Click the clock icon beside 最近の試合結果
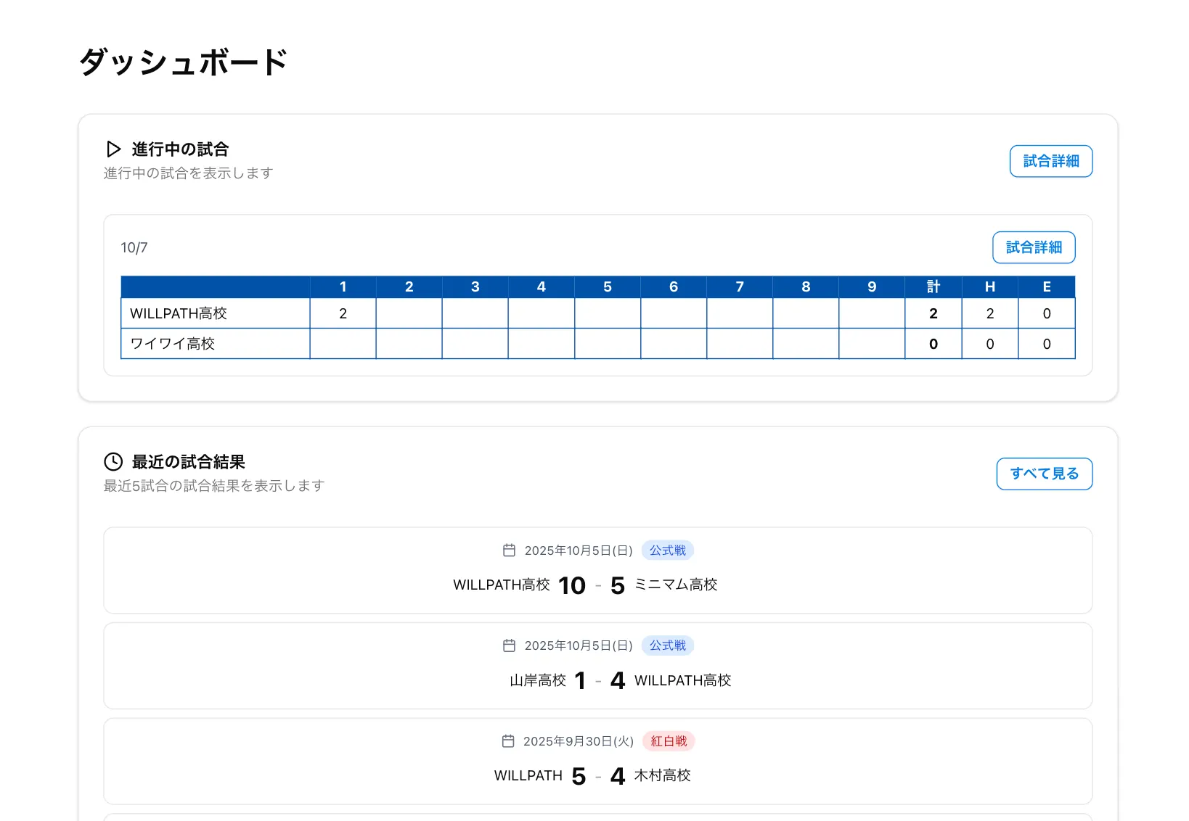This screenshot has height=821, width=1189. click(x=113, y=461)
